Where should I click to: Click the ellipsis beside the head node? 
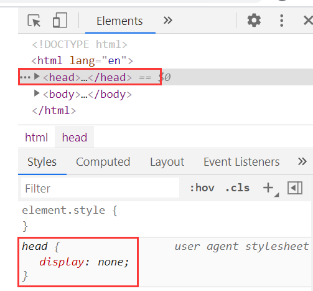coord(25,77)
